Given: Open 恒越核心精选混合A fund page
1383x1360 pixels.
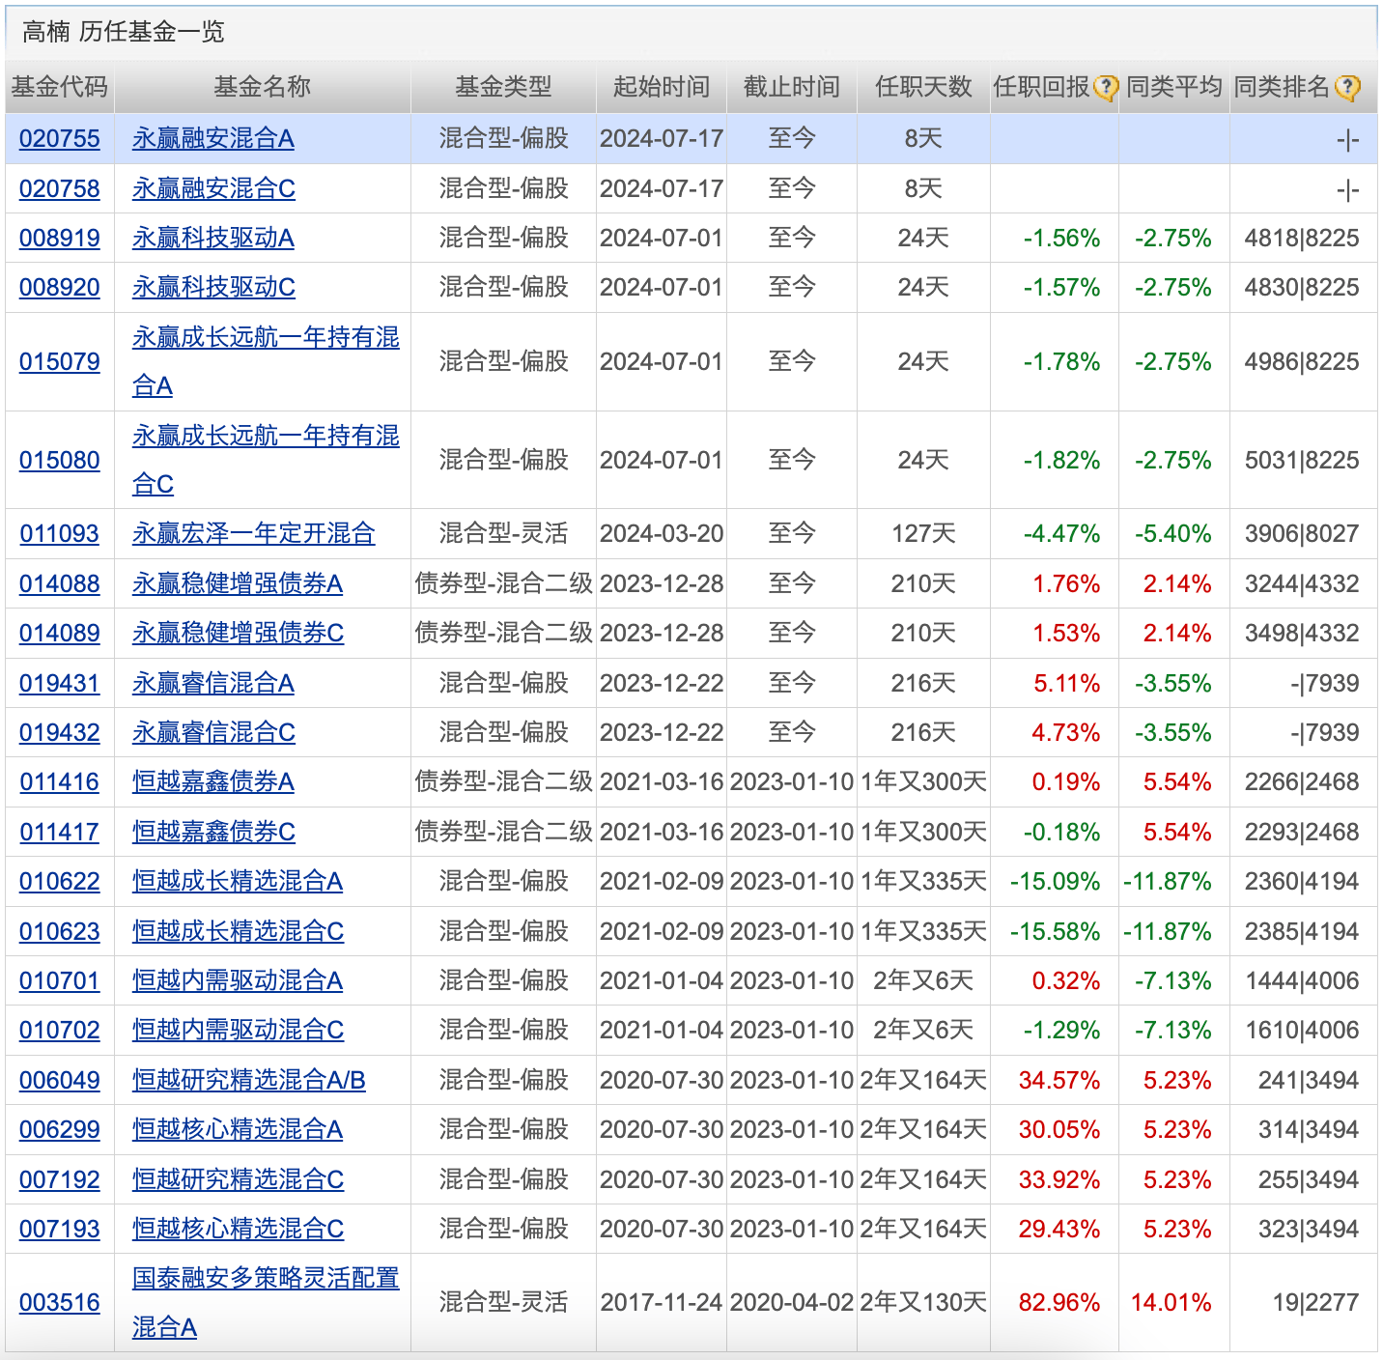Looking at the screenshot, I should (238, 1129).
